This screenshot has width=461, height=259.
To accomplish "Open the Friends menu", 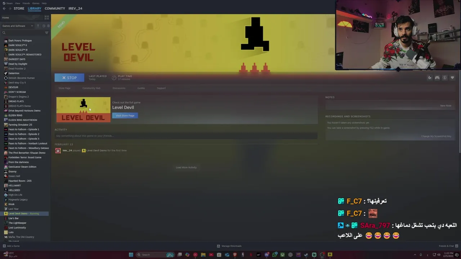I will [x=26, y=3].
